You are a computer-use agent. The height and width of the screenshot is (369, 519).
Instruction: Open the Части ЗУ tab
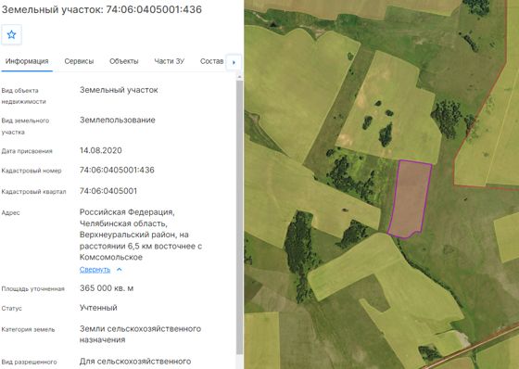click(169, 61)
